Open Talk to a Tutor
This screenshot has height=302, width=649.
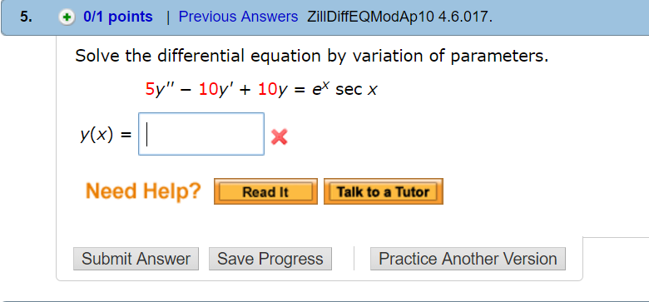pos(384,191)
